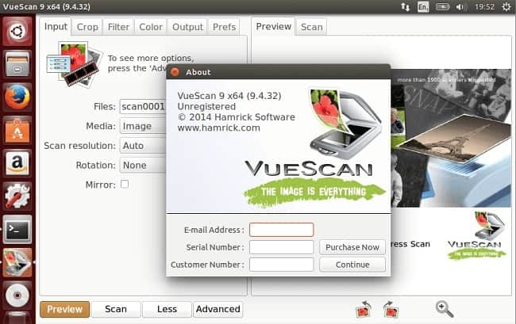Switch to the Crop tab
Viewport: 516px width, 324px height.
[x=87, y=27]
